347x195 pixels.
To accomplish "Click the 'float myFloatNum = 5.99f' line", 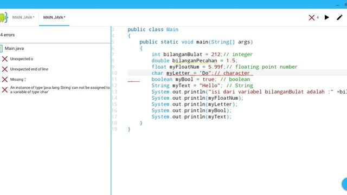I will tap(224, 67).
